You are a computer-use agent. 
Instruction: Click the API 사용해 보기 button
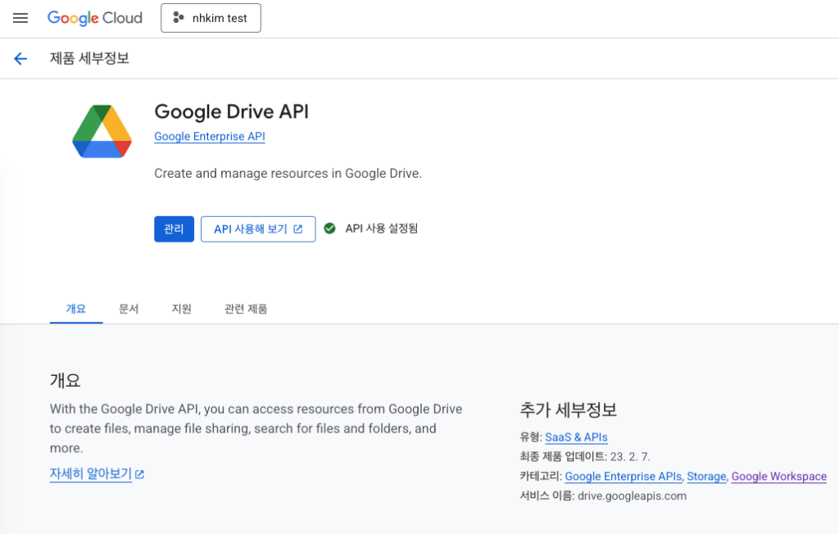[x=257, y=229]
